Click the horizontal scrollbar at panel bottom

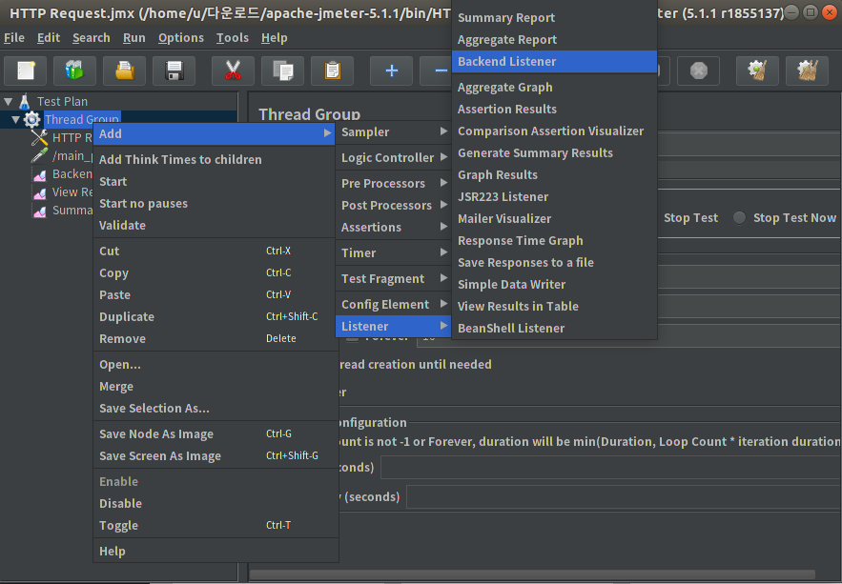(532, 574)
